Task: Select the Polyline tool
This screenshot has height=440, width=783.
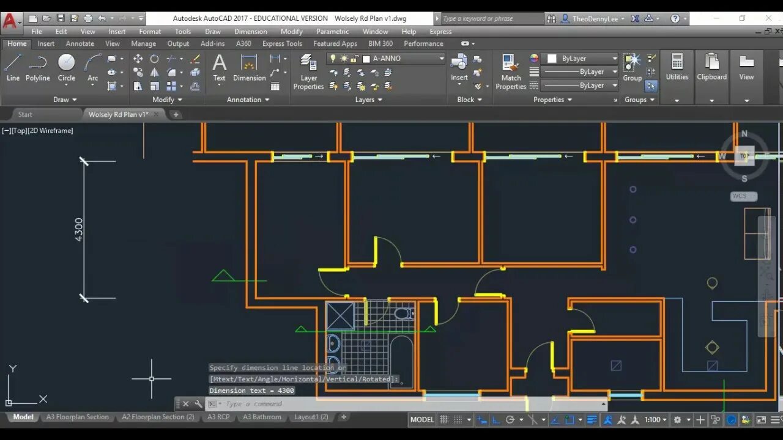Action: pyautogui.click(x=38, y=67)
